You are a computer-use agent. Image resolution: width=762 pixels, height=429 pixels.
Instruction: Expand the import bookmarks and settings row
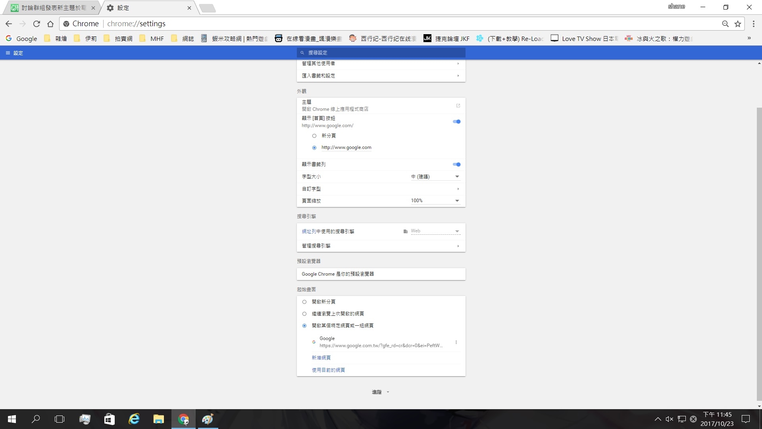pyautogui.click(x=381, y=76)
